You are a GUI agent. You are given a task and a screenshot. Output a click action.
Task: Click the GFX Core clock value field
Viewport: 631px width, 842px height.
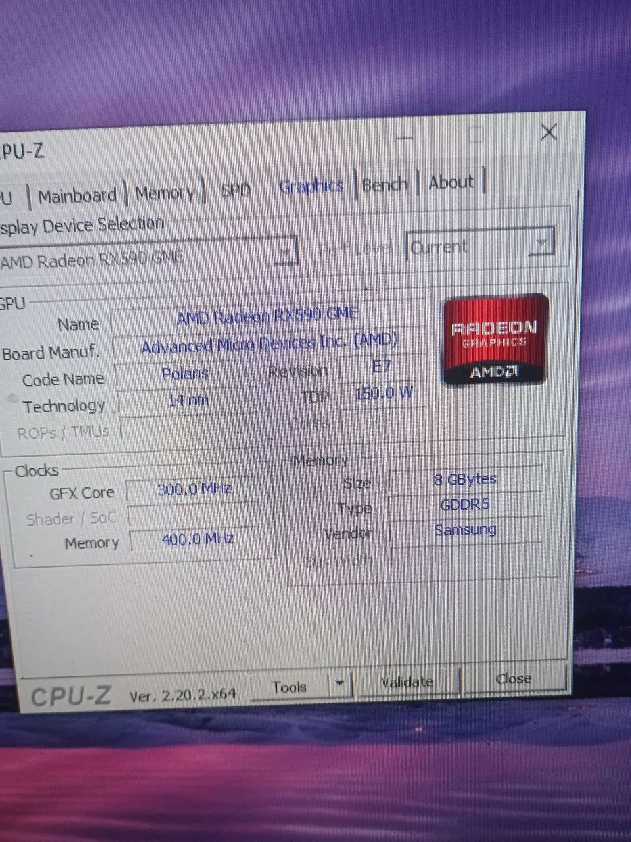[x=195, y=489]
